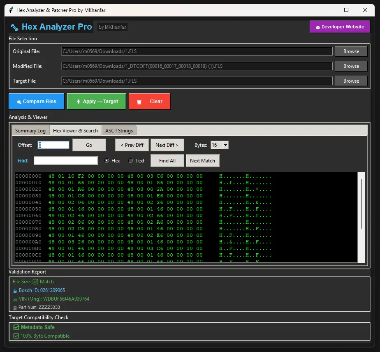Click the Bosch ID chip icon
The height and width of the screenshot is (352, 380).
tap(15, 291)
